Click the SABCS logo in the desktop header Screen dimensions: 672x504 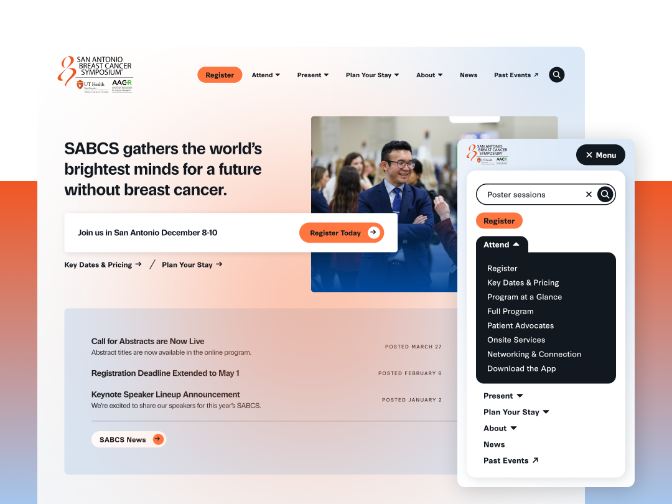coord(96,75)
